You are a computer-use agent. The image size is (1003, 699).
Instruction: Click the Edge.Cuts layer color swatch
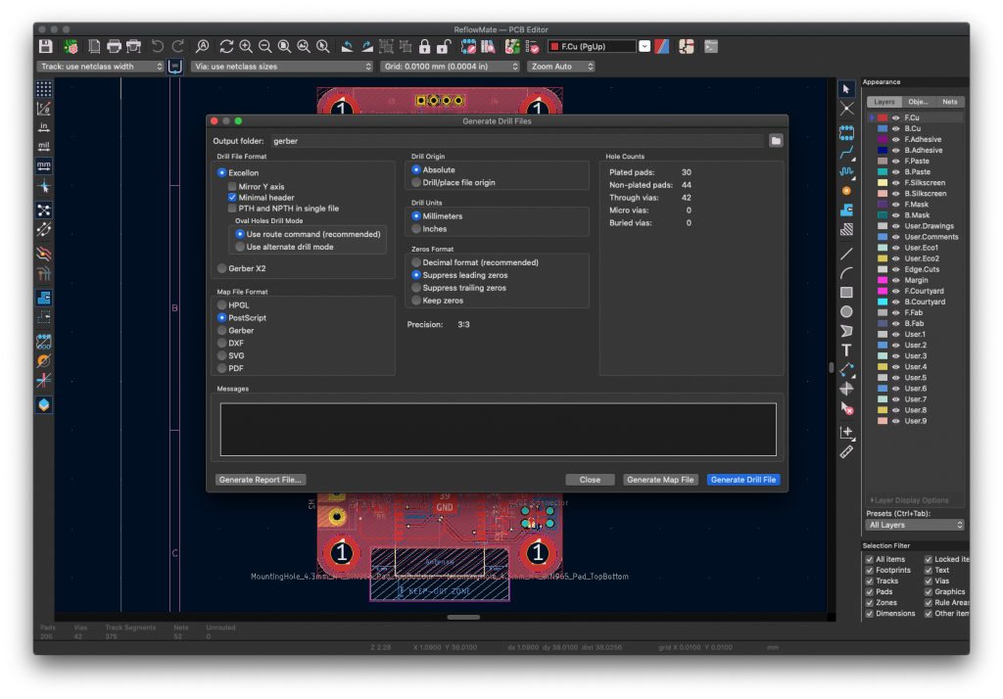pyautogui.click(x=883, y=269)
